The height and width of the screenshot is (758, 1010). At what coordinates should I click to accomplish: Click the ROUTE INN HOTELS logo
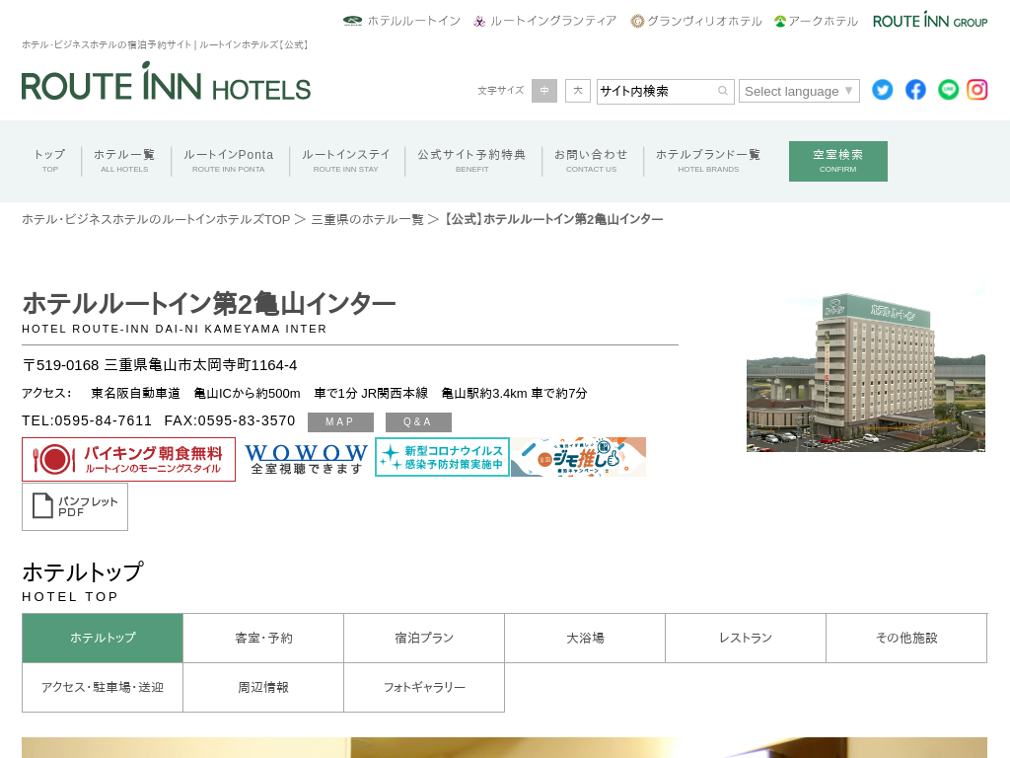(166, 82)
